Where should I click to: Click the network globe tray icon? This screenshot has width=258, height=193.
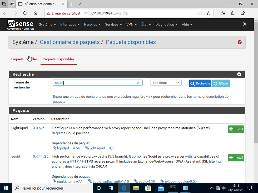[x=218, y=188]
